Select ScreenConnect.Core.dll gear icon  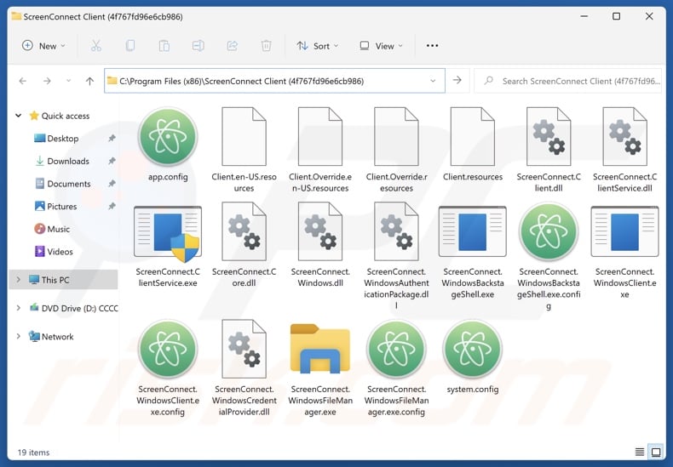(244, 231)
